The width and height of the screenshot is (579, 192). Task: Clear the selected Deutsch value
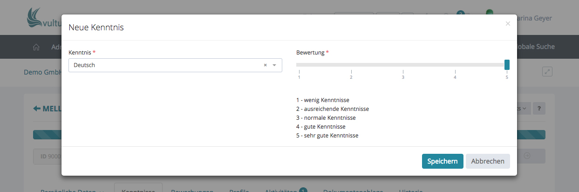pos(265,65)
